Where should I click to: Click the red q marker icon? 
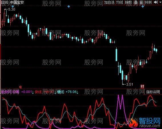[x=20, y=87]
